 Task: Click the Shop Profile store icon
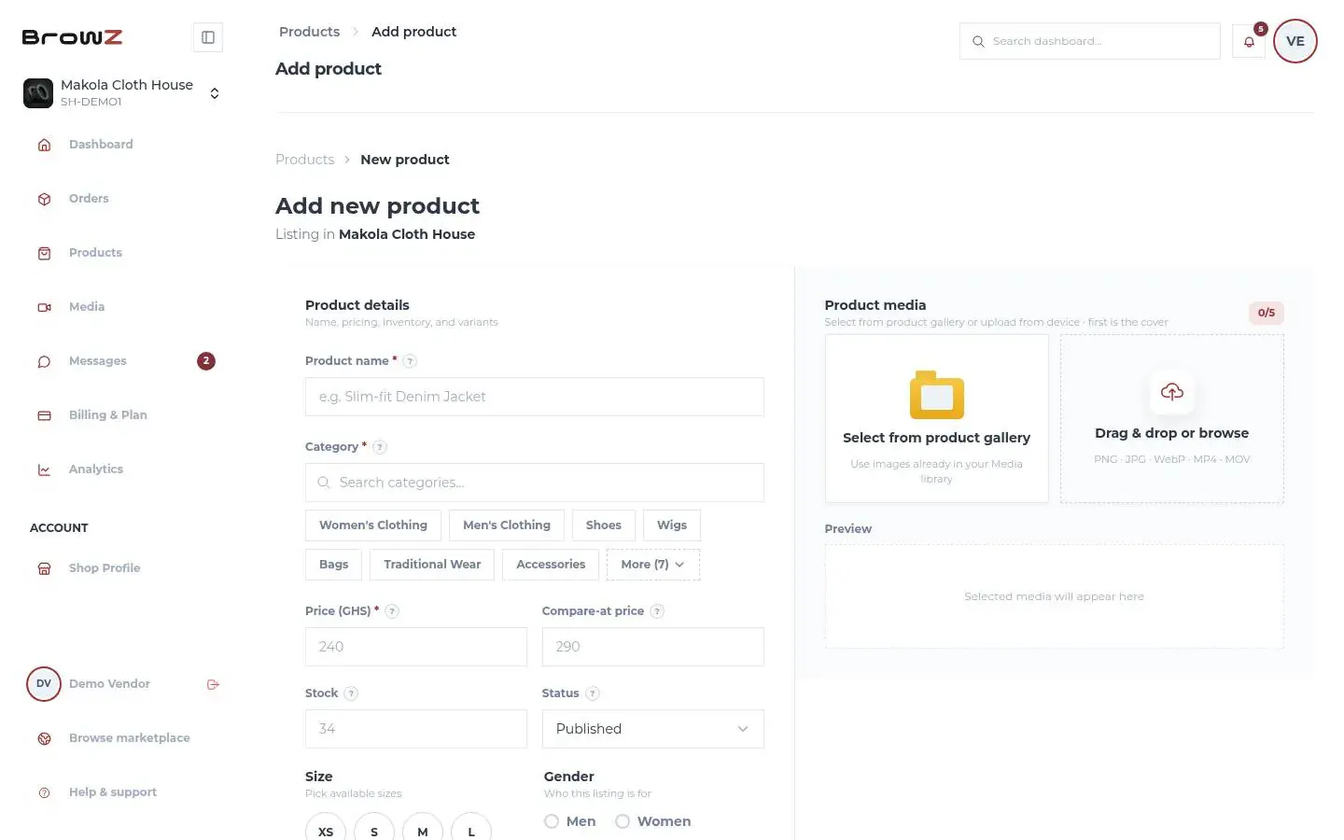pos(44,568)
